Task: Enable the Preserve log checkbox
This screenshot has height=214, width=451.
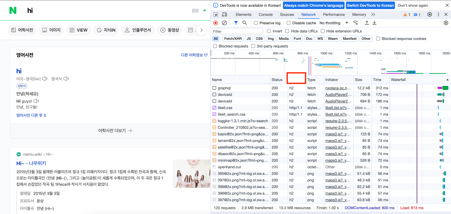Action: click(256, 23)
